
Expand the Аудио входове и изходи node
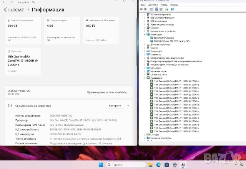click(x=145, y=24)
